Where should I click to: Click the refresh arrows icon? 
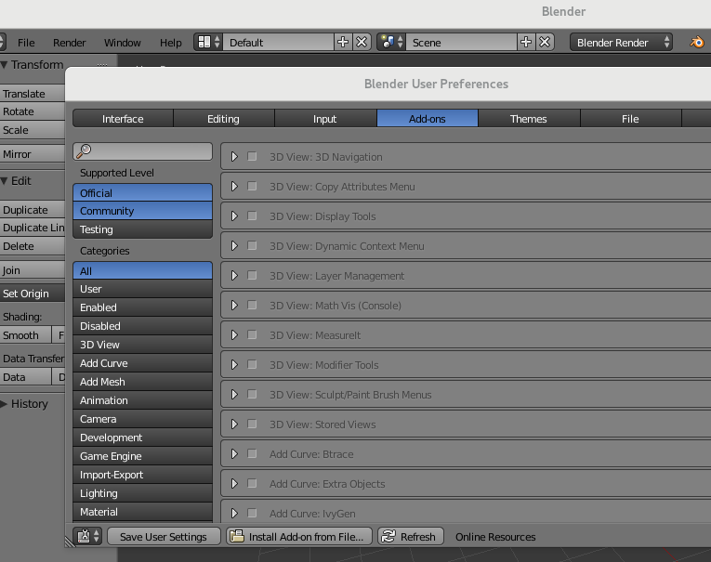pyautogui.click(x=388, y=536)
